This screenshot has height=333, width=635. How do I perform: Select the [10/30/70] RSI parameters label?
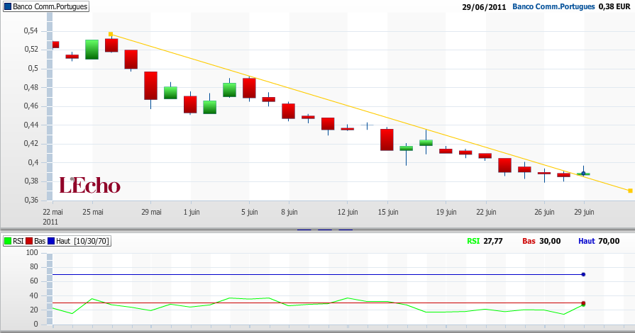91,241
